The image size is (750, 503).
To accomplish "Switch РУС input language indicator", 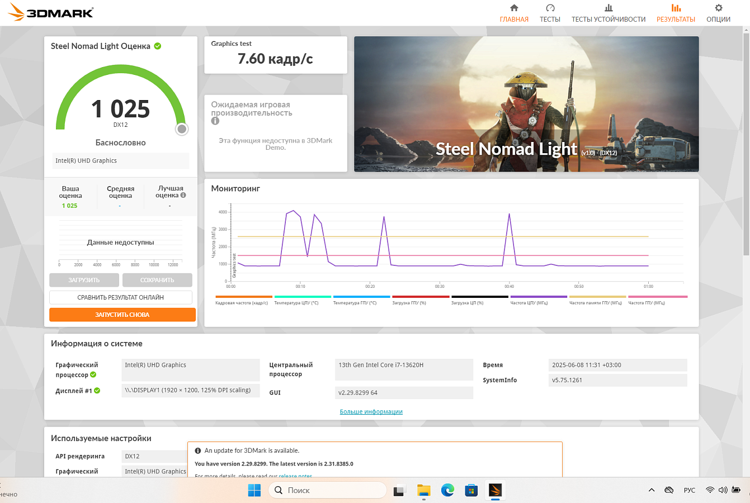I will pyautogui.click(x=690, y=490).
